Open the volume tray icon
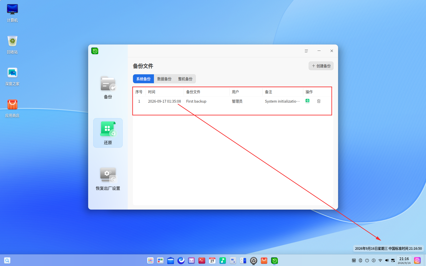This screenshot has width=426, height=266. [387, 260]
